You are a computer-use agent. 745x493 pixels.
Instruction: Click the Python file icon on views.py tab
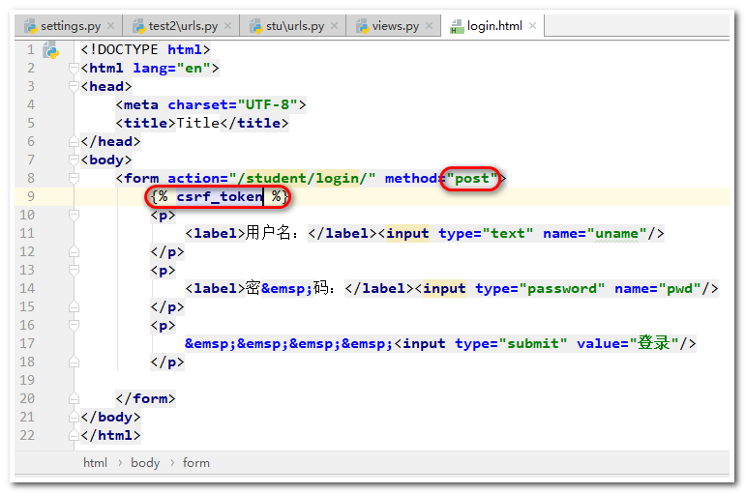(x=363, y=26)
